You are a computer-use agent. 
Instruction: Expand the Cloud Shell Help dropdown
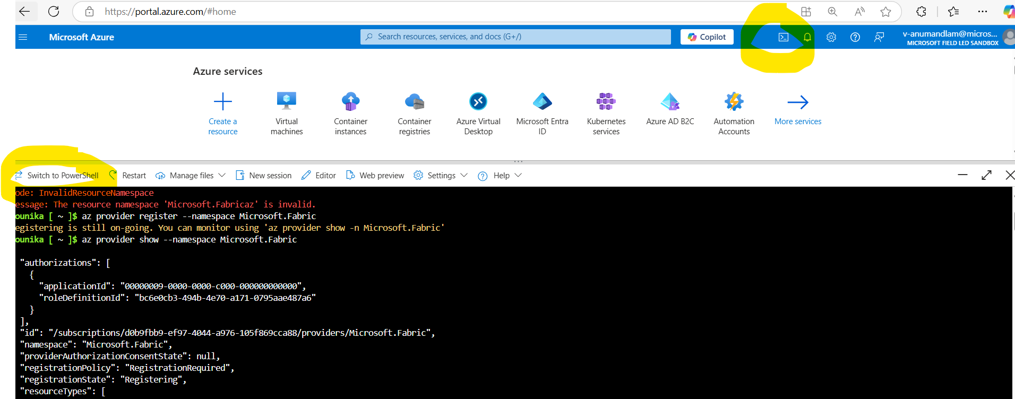[500, 176]
